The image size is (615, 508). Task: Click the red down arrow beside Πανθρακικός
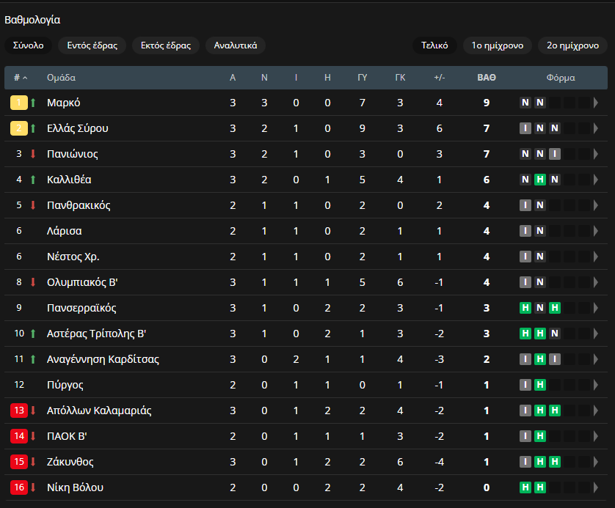click(33, 205)
